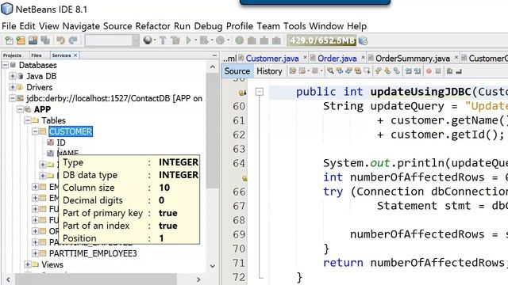Click the globe browser icon in the toolbar
Viewport: 508px width, 285px height.
point(148,40)
